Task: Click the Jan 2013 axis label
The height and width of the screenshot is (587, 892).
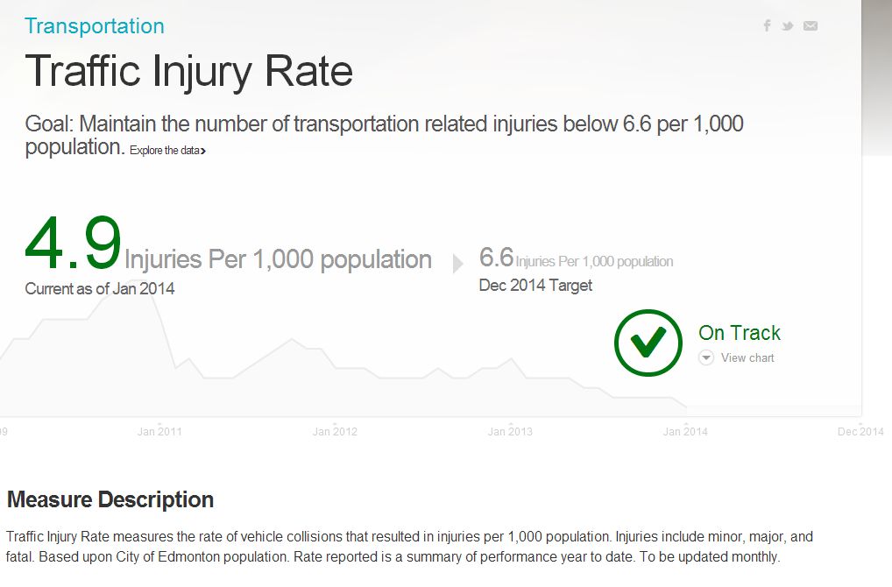Action: (510, 431)
